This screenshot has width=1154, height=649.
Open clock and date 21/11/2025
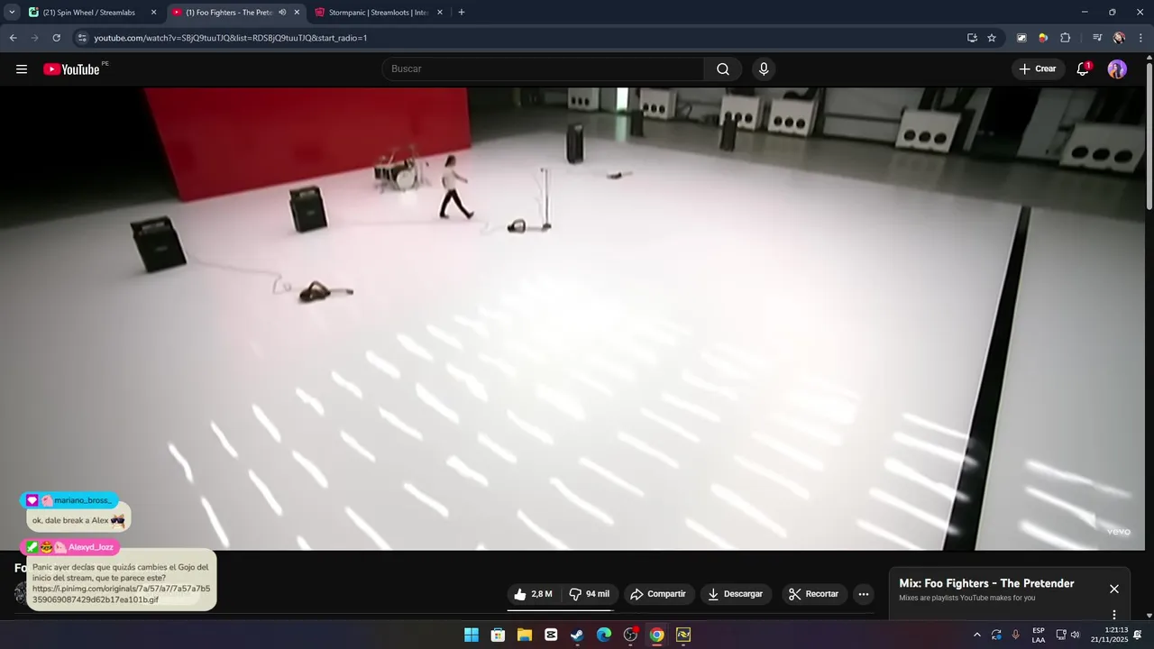pyautogui.click(x=1109, y=635)
